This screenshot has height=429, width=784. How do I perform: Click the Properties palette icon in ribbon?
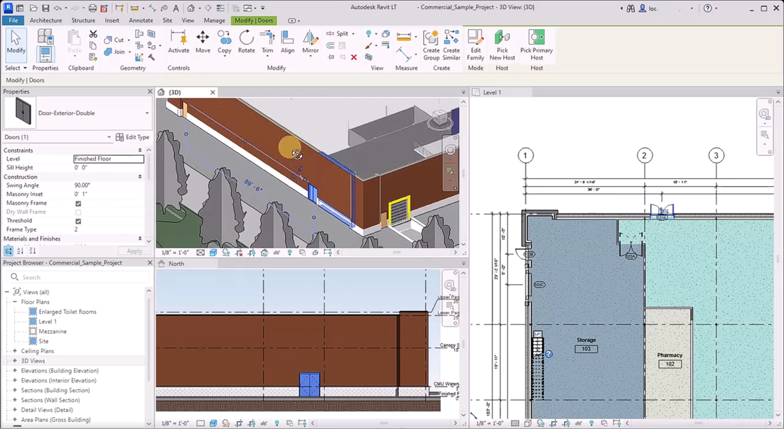(45, 54)
